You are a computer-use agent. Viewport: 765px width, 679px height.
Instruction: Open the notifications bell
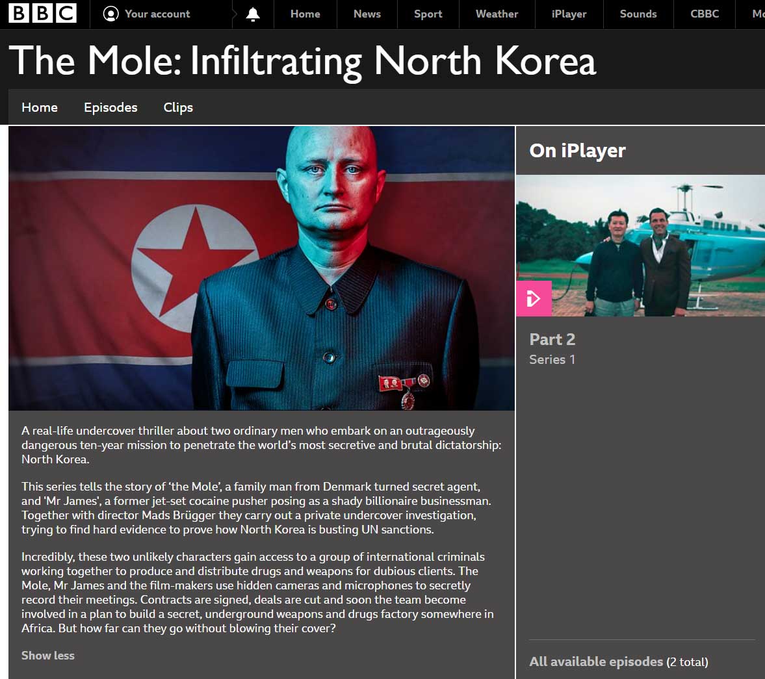click(x=252, y=13)
